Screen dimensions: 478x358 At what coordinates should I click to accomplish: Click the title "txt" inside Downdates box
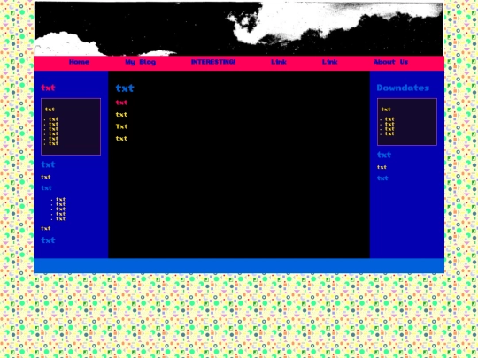tap(386, 110)
